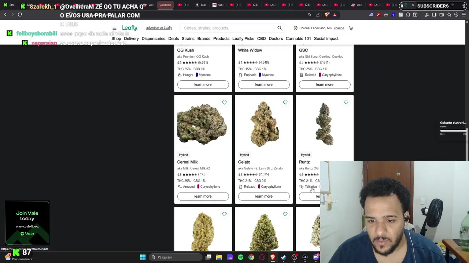Click the Talkative effect under Runtz
The width and height of the screenshot is (469, 263).
pos(311,187)
